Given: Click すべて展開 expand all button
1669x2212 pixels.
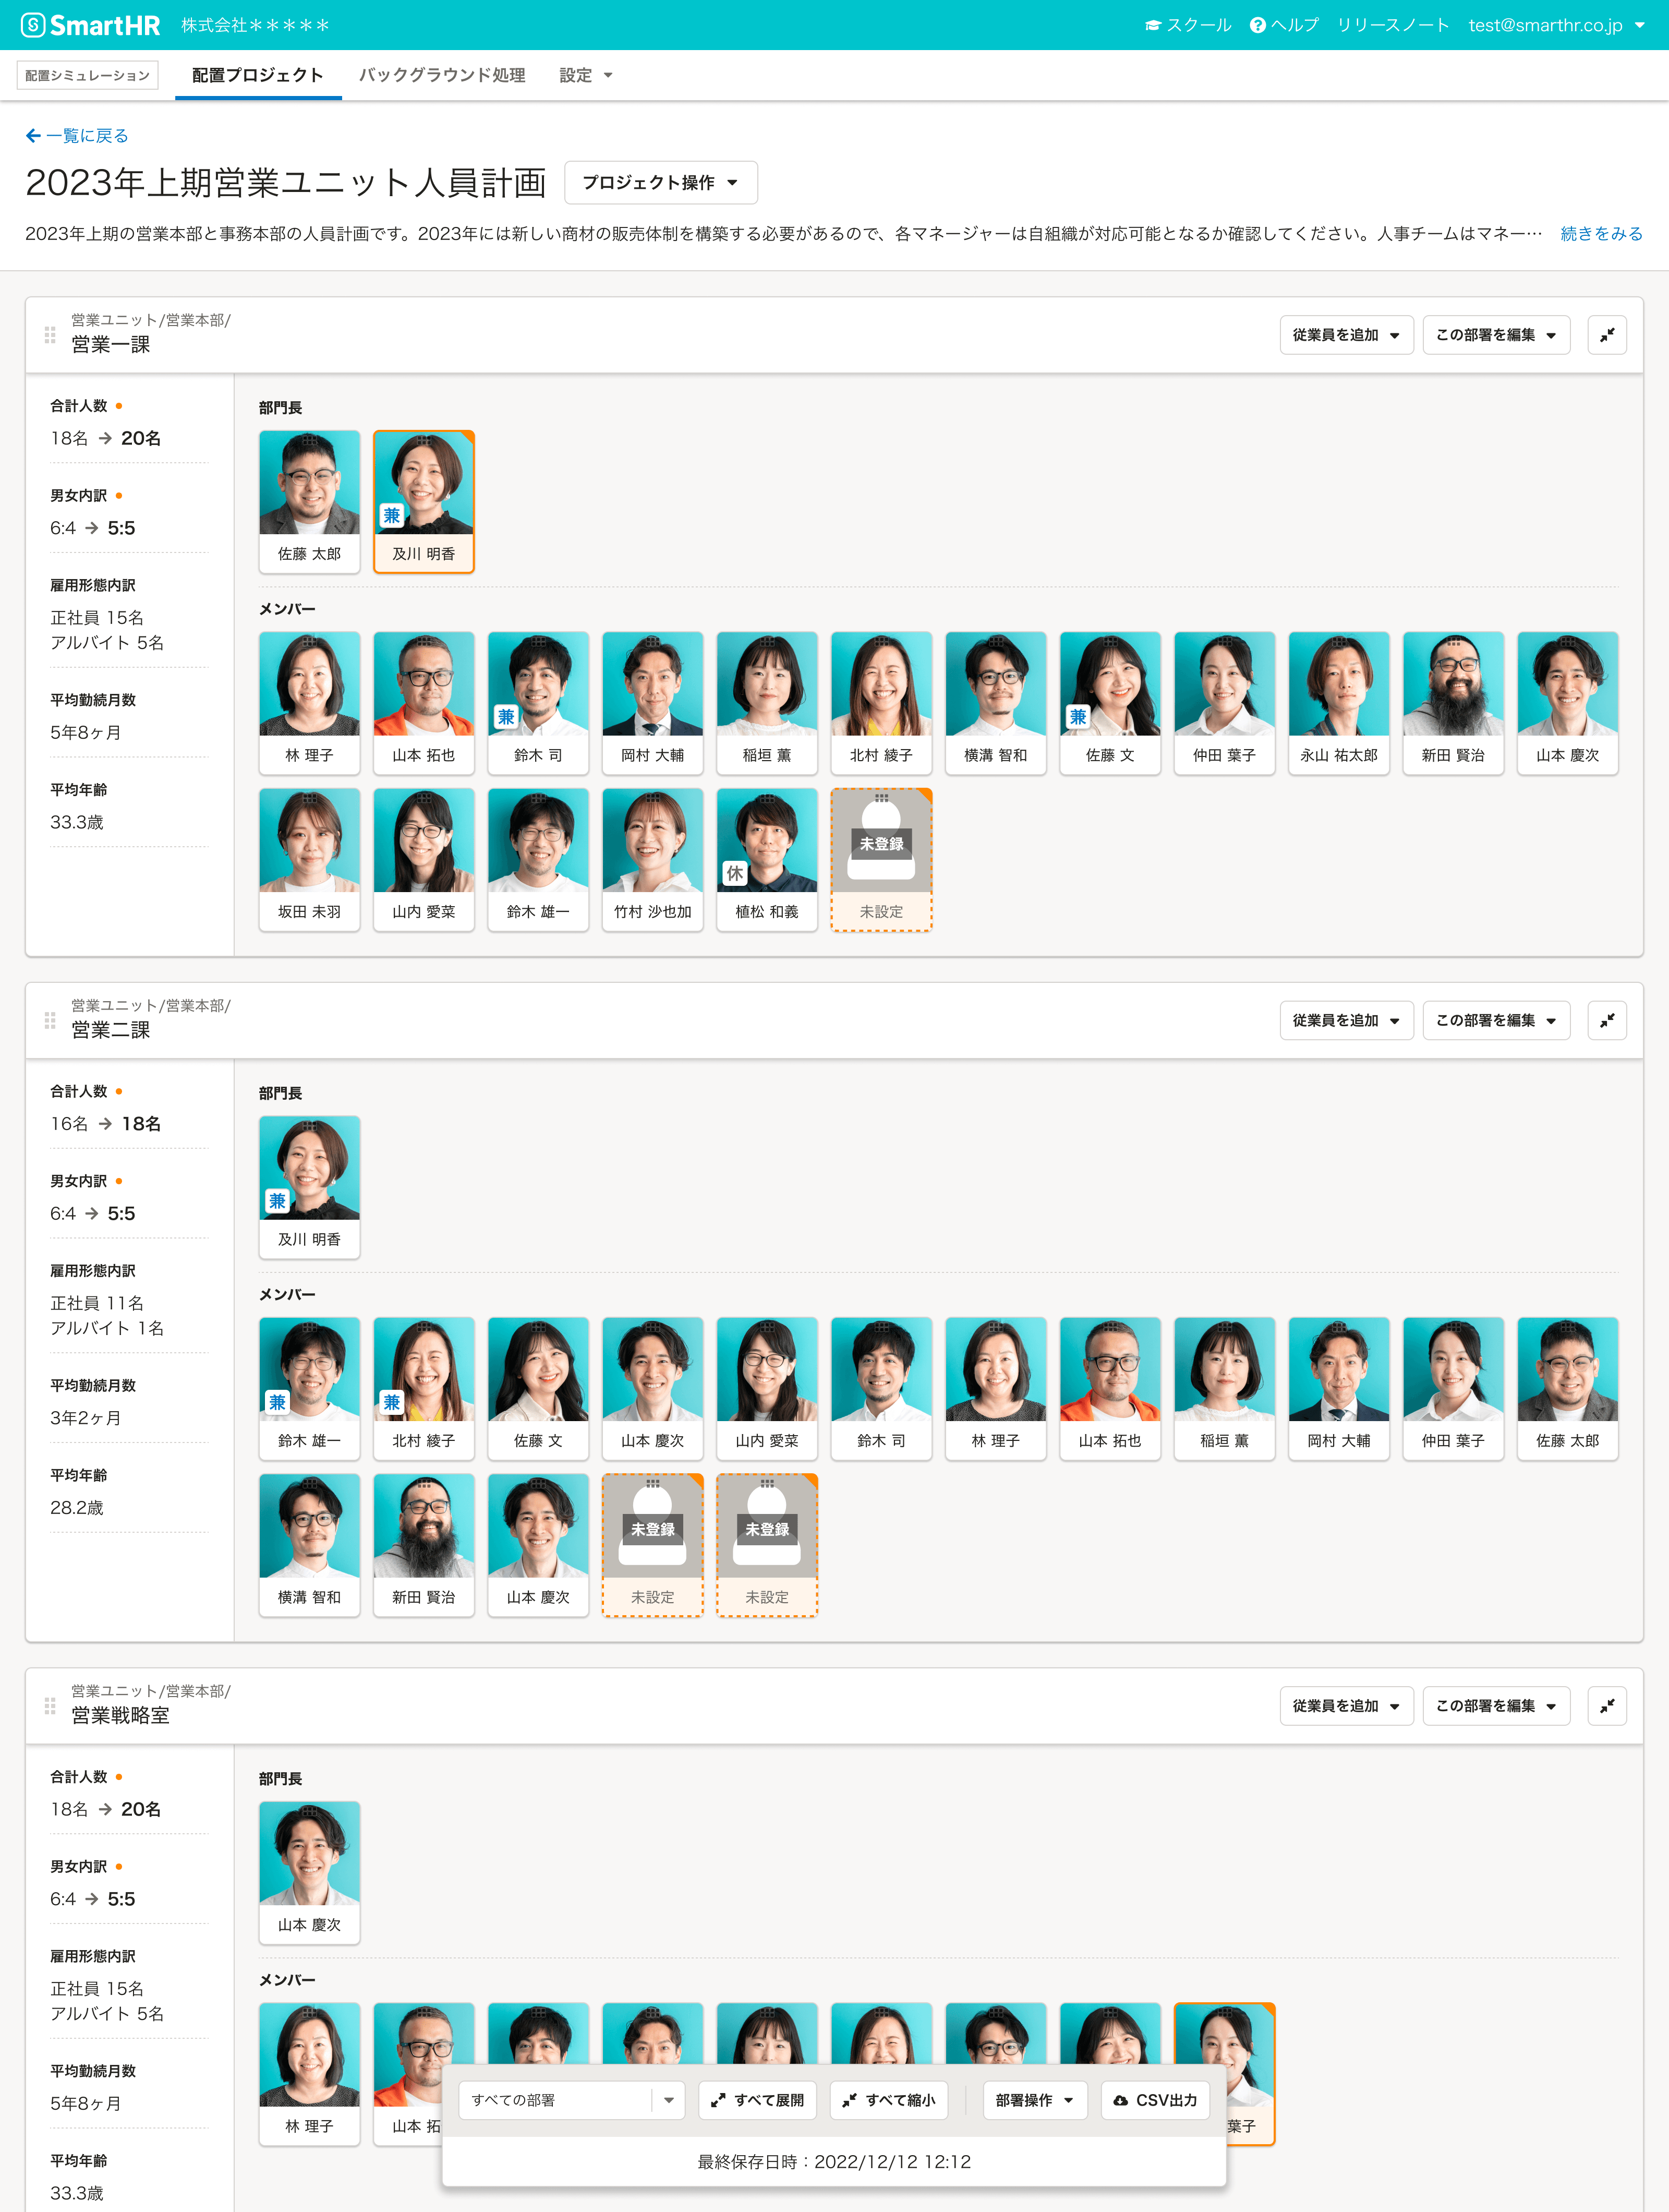Looking at the screenshot, I should (758, 2100).
